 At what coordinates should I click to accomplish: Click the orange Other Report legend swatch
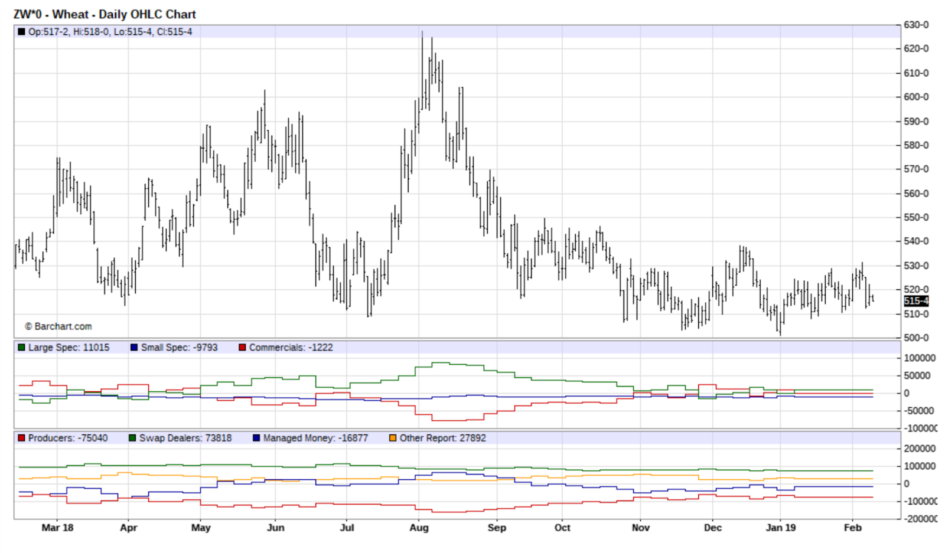[393, 438]
